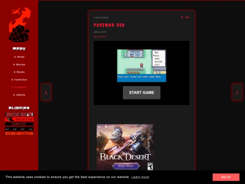This screenshot has height=184, width=245.
Task: Click the previous page arrow
Action: pos(46,92)
